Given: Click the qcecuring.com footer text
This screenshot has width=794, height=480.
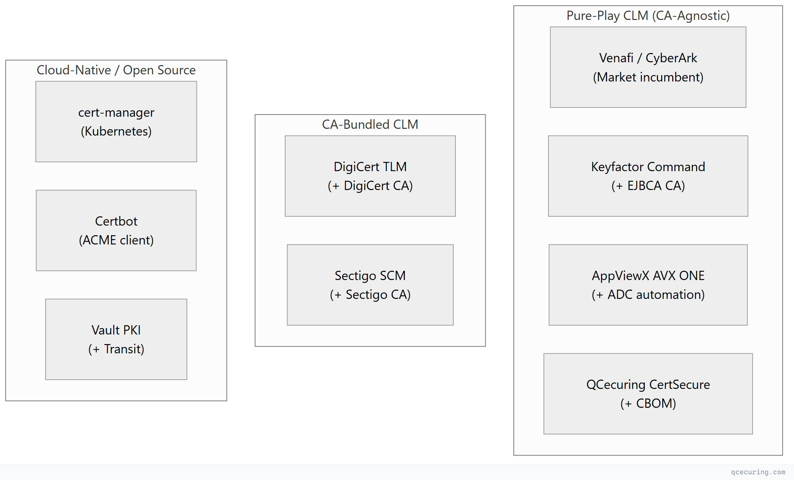Looking at the screenshot, I should (758, 472).
